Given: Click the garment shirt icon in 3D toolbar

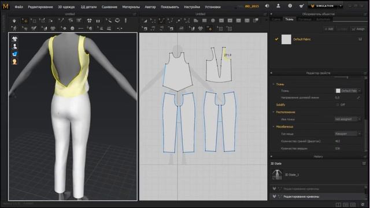Looking at the screenshot, I should pyautogui.click(x=89, y=21).
